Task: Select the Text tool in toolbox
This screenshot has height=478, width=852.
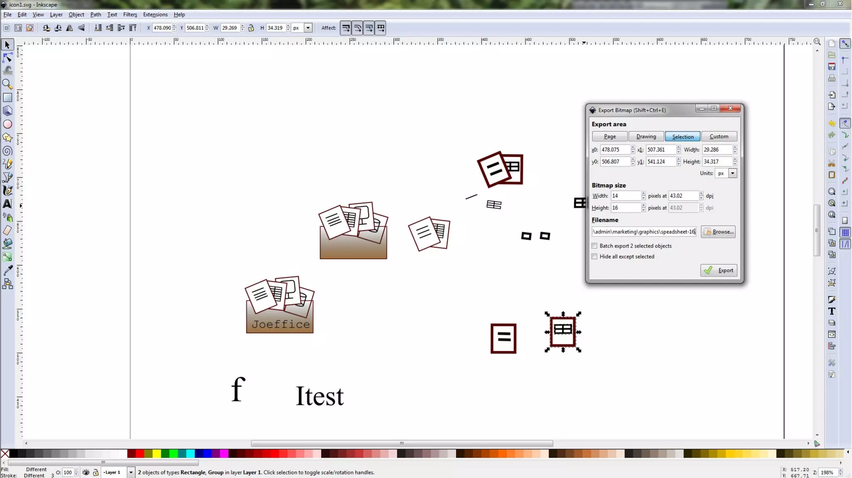Action: [x=7, y=204]
